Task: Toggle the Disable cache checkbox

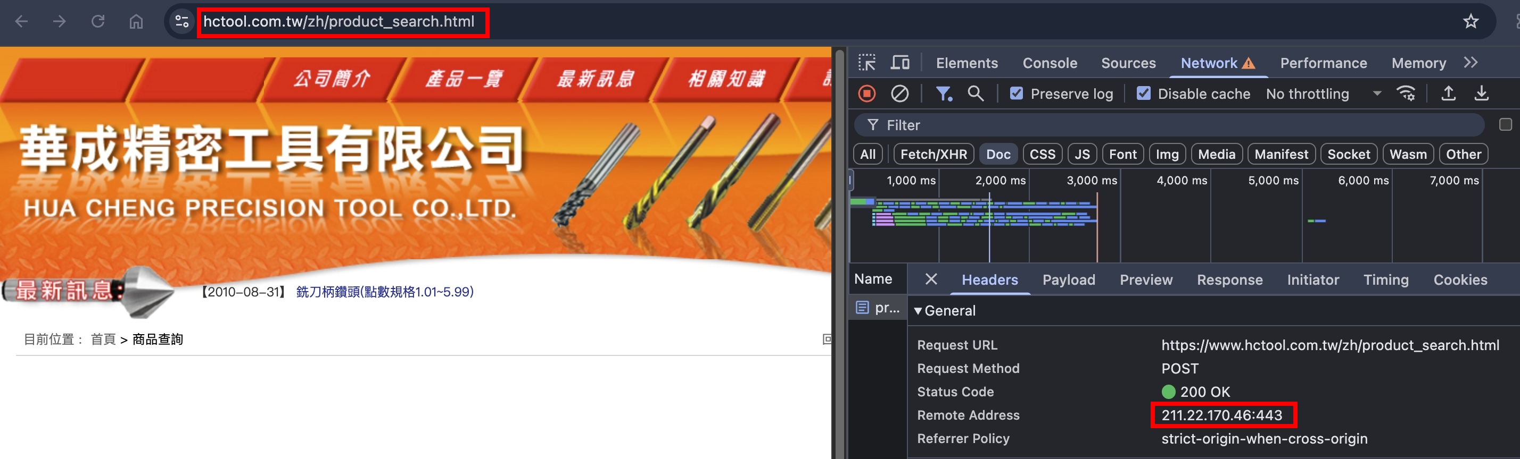Action: click(x=1144, y=93)
